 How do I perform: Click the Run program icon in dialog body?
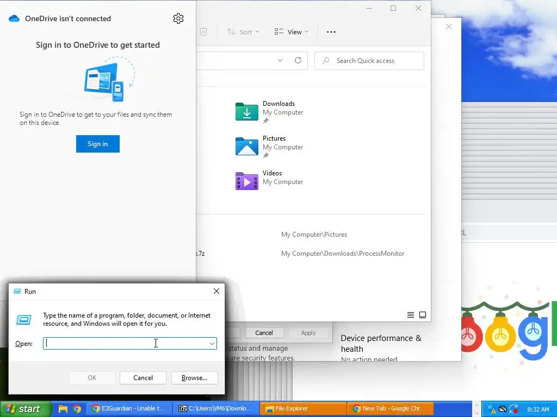24,320
